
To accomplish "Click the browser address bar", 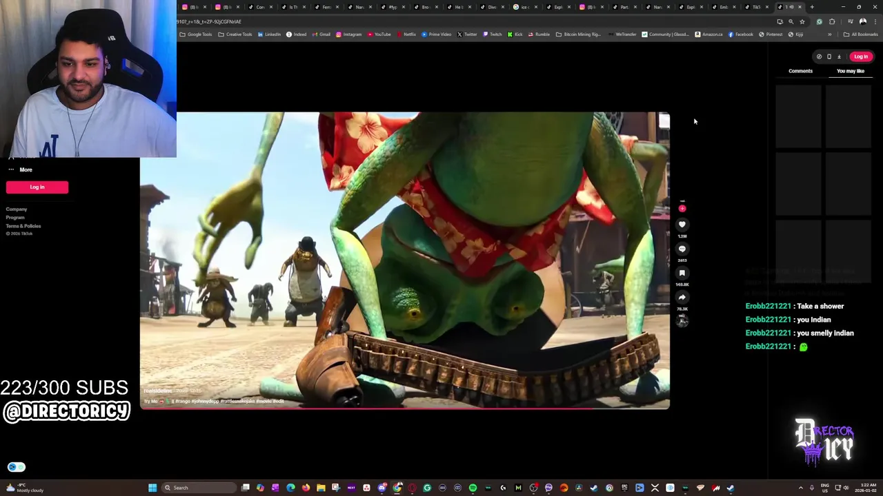I will 476,21.
